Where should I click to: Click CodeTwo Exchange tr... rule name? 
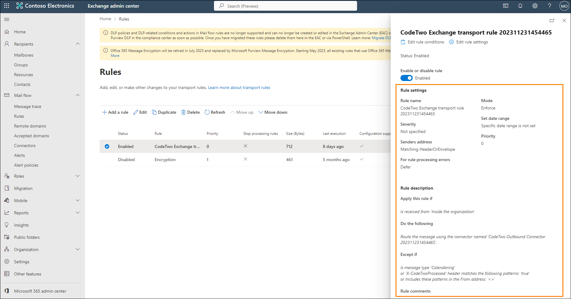[177, 146]
